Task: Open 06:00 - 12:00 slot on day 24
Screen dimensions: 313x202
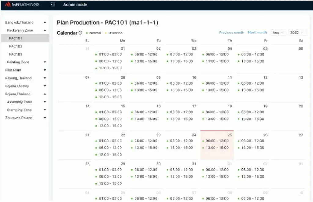Action: (x=181, y=141)
